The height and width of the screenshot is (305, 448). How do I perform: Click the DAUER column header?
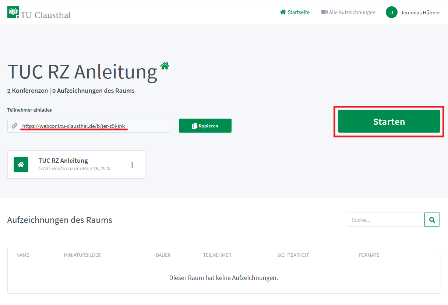(163, 255)
